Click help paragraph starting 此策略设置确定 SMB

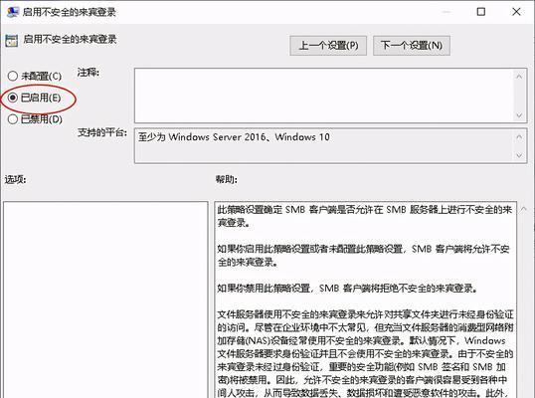point(364,216)
